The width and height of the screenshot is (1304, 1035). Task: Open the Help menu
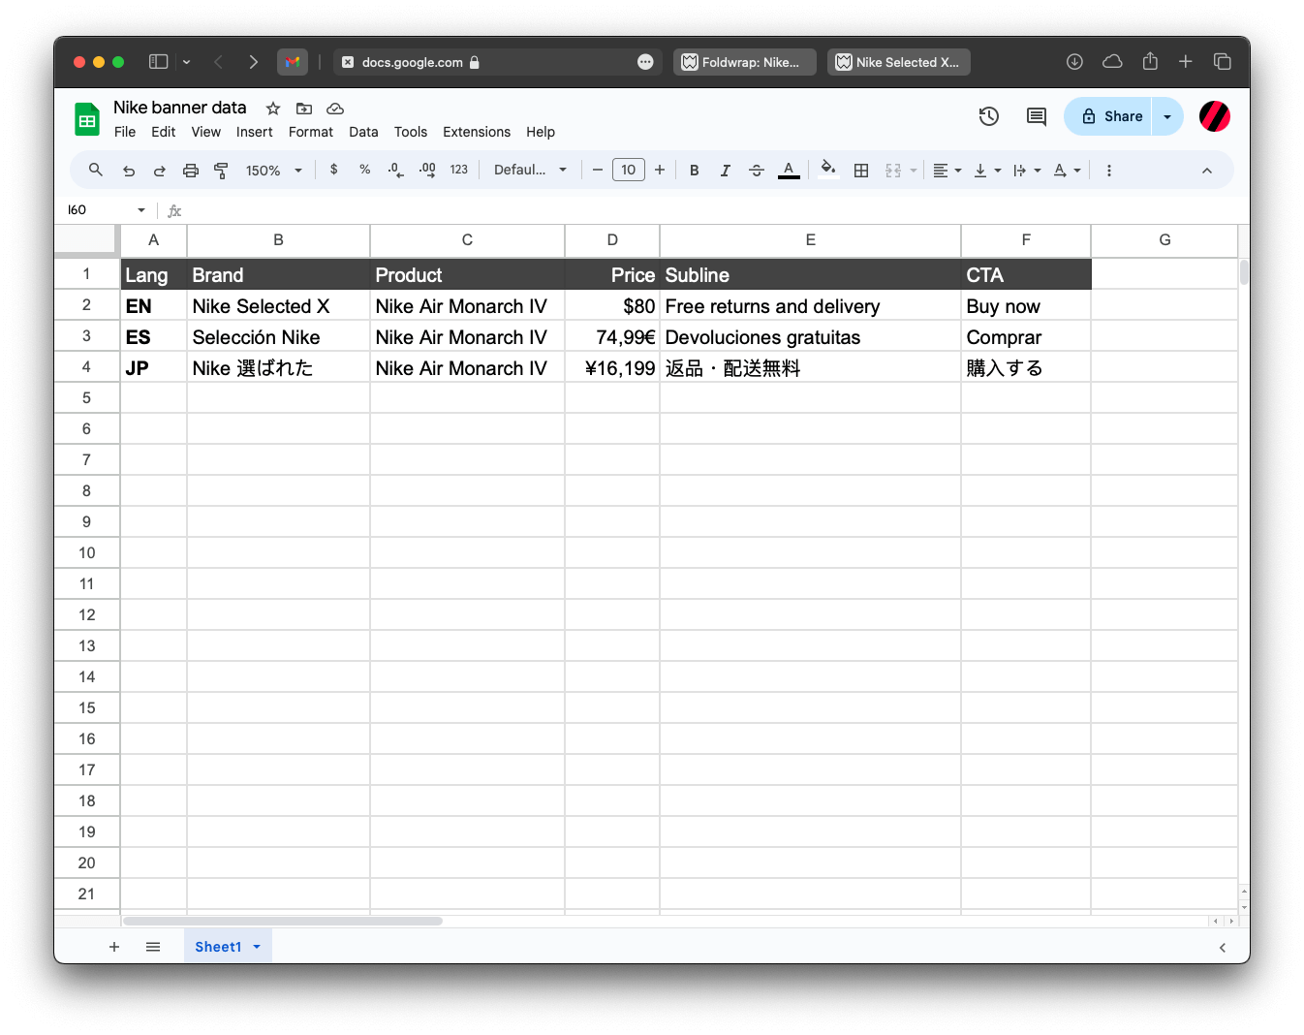[x=541, y=132]
